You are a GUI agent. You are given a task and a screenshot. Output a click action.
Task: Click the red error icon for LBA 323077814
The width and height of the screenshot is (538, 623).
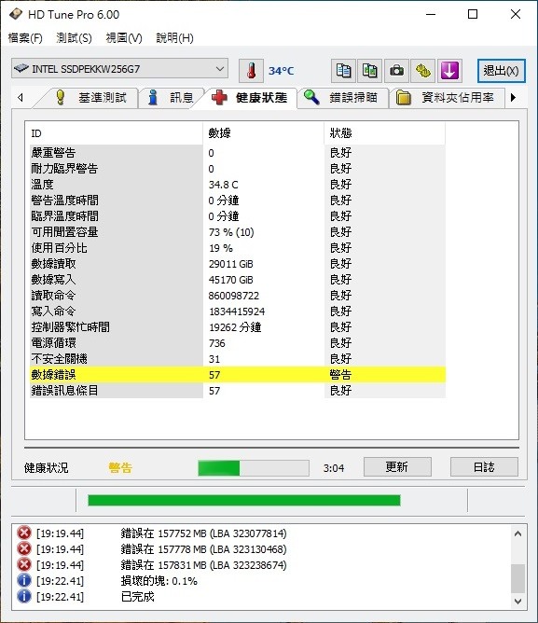[24, 533]
